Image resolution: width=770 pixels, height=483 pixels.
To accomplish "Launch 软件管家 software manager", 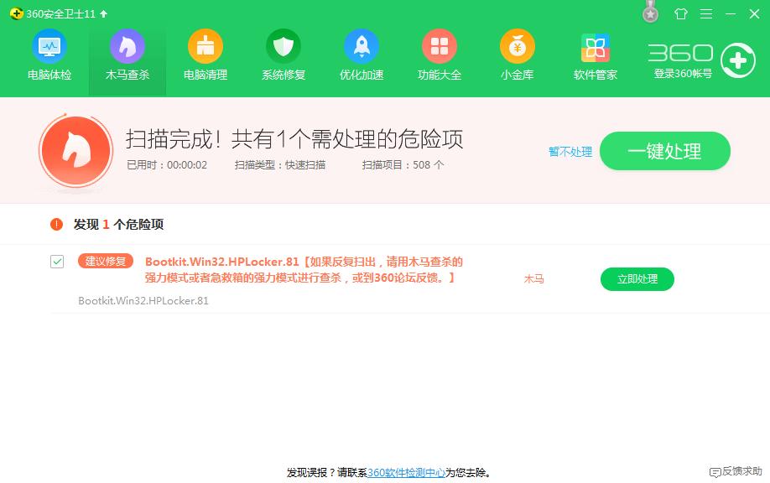I will click(596, 53).
